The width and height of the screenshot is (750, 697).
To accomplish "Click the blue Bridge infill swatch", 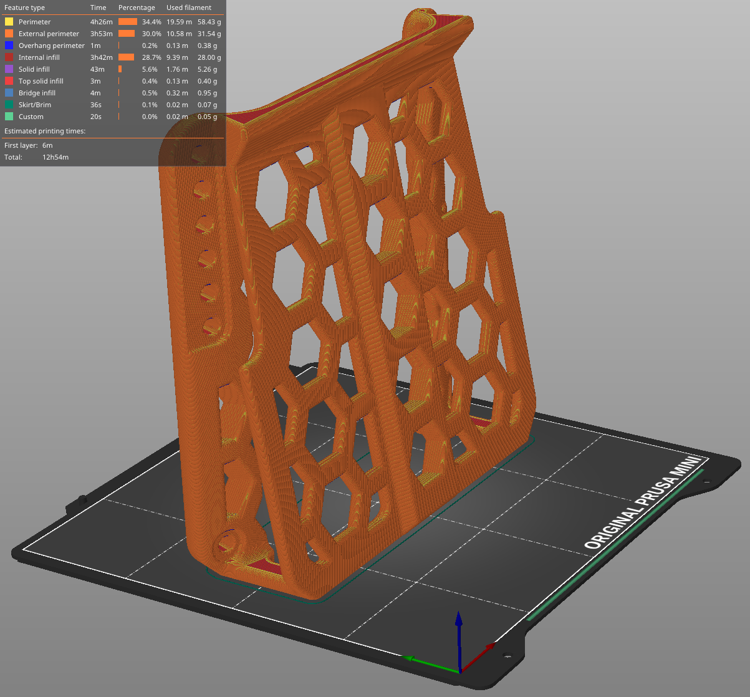I will tap(7, 92).
